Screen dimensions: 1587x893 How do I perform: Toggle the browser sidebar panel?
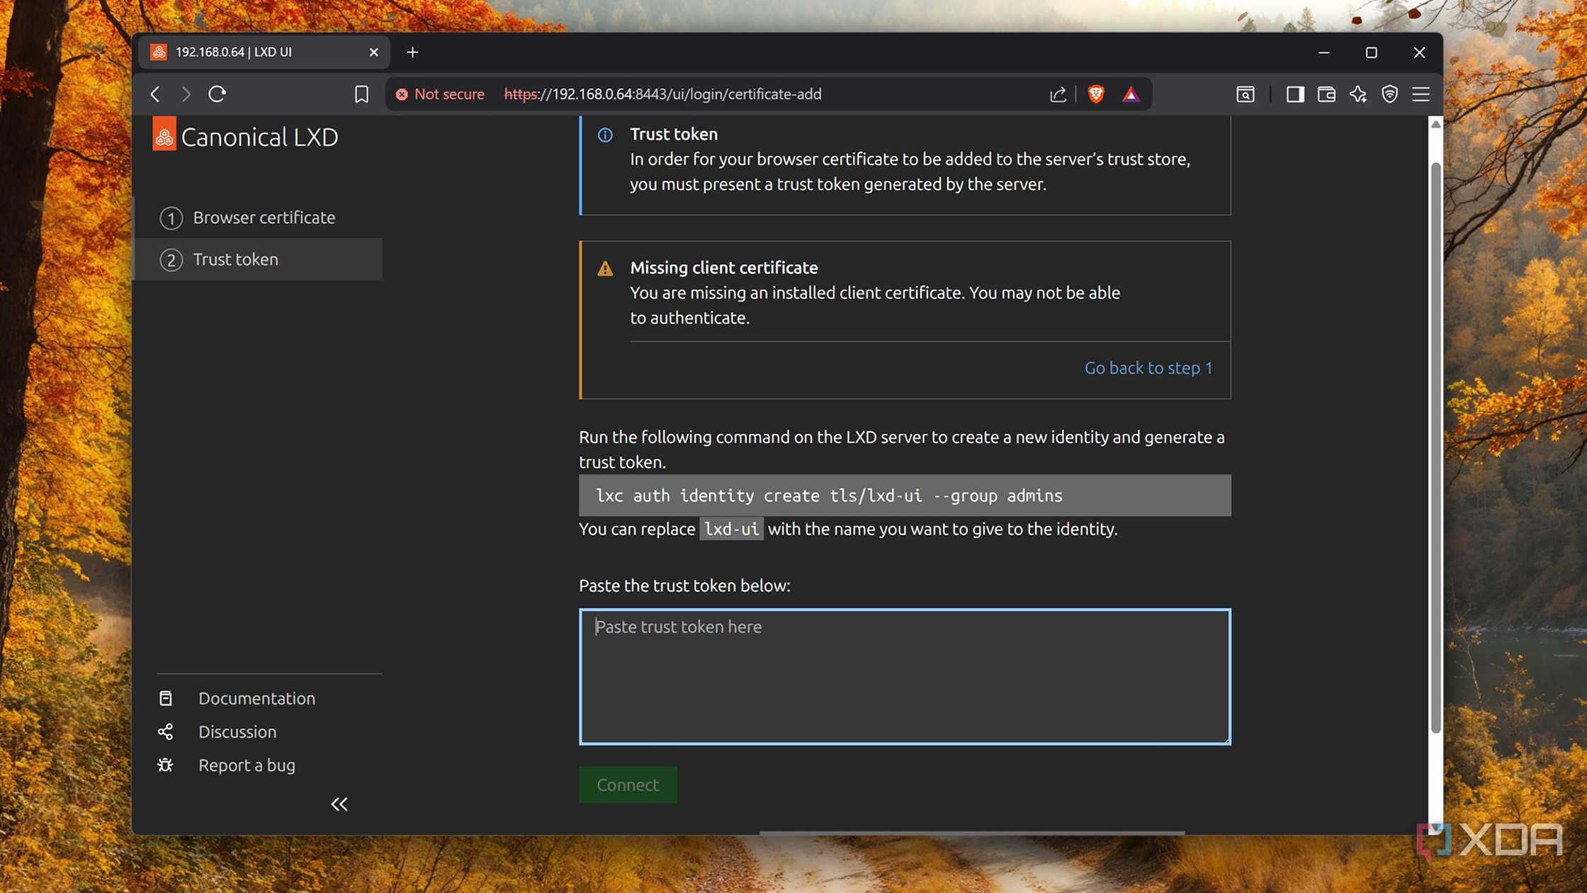click(x=1295, y=94)
